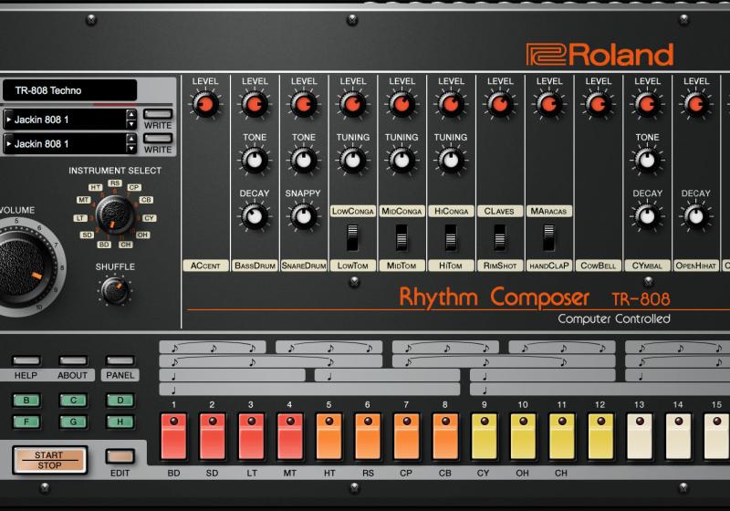Screen dimensions: 730x511
Task: Click the BassDrum DECAY knob
Action: click(x=255, y=216)
